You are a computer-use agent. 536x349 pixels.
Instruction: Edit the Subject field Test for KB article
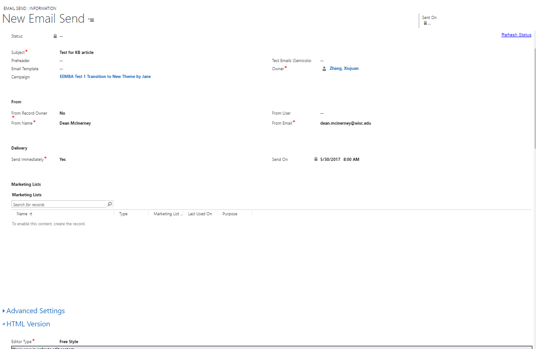pyautogui.click(x=77, y=53)
